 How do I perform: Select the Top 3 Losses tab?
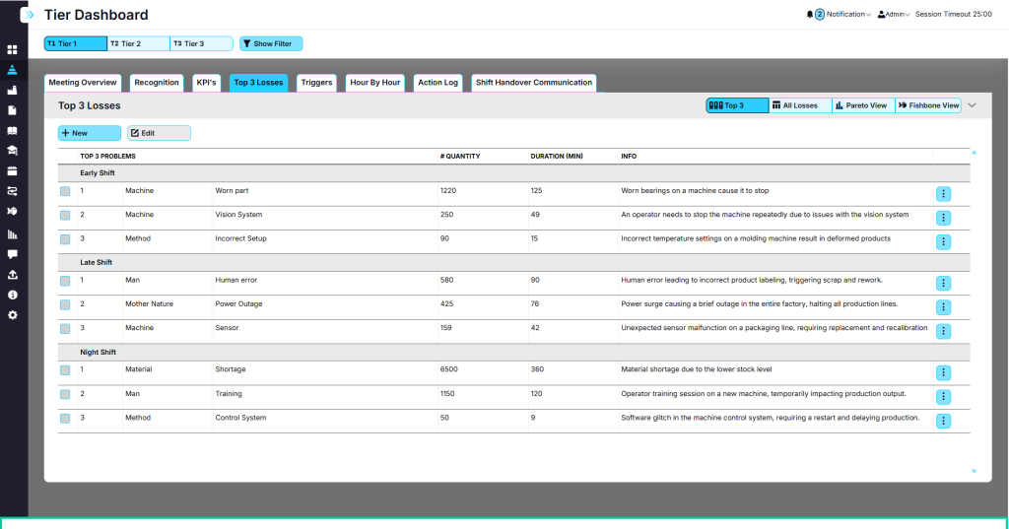point(259,83)
